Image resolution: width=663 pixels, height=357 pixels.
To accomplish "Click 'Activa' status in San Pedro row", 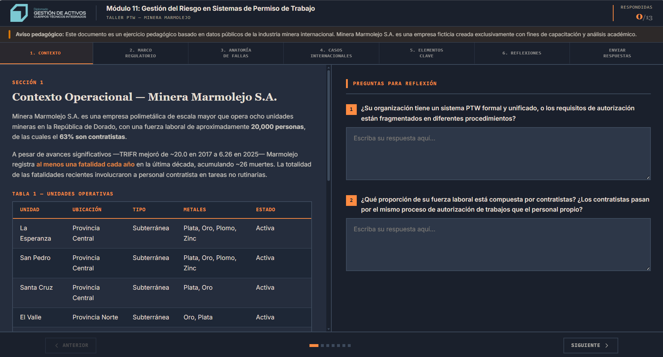I will coord(265,258).
